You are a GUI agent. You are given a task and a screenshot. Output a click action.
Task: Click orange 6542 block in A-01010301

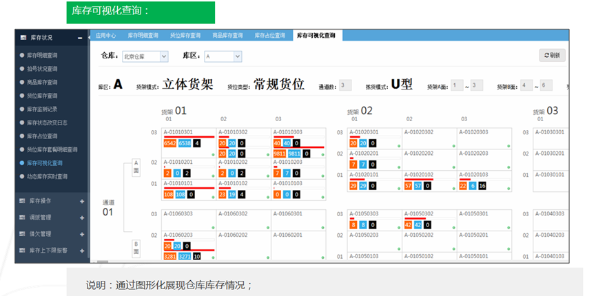(170, 143)
